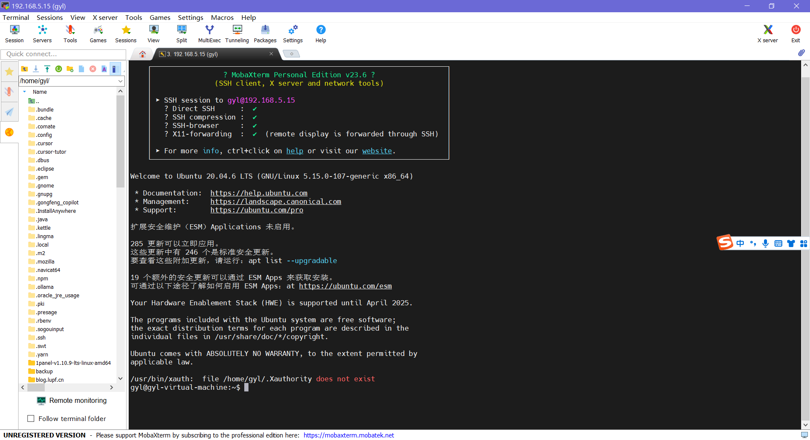810x440 pixels.
Task: Create a new file in SFTP browser
Action: 81,69
